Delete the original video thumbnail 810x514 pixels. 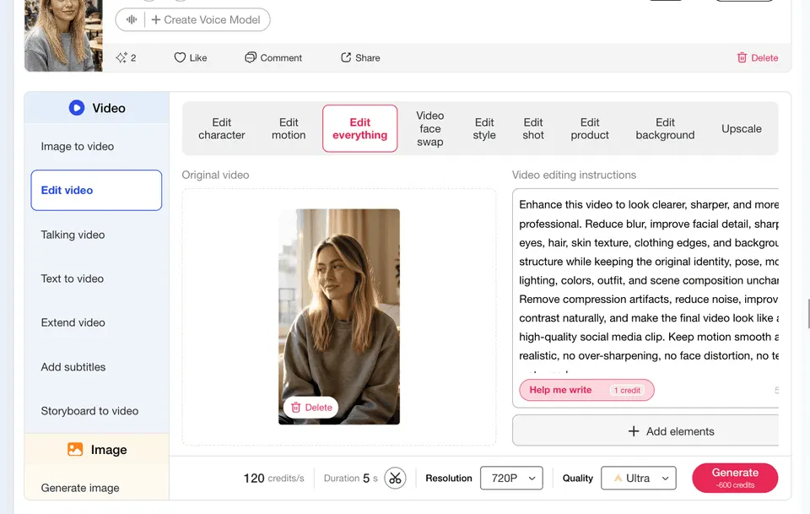click(311, 408)
